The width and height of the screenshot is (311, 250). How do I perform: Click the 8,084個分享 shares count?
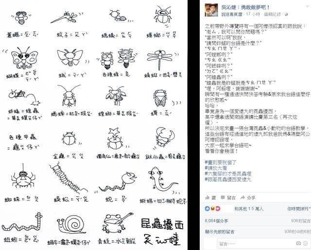click(216, 220)
